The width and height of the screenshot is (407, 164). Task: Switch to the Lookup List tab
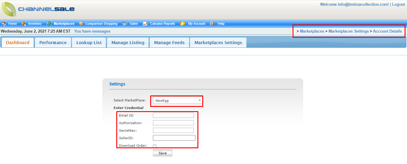(x=89, y=43)
